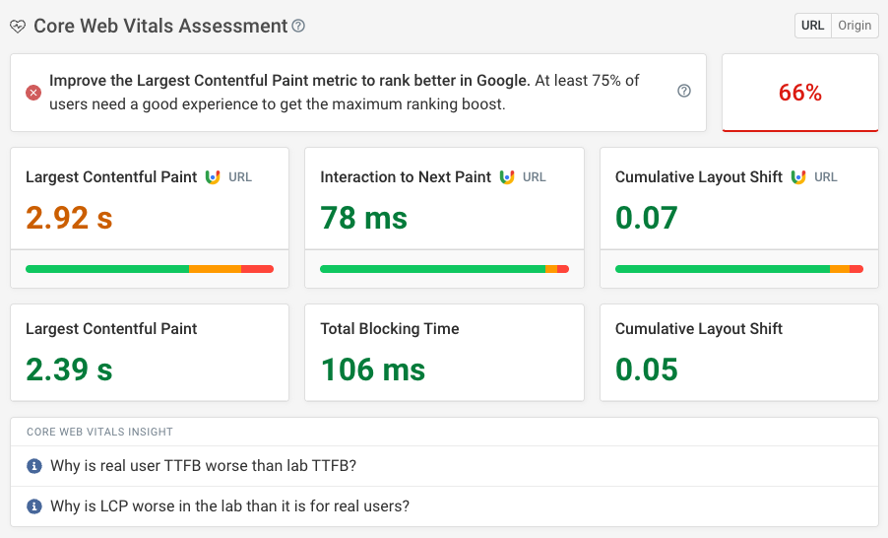Click the heart pulse icon beside Core Web Vitals
This screenshot has width=888, height=538.
[18, 27]
